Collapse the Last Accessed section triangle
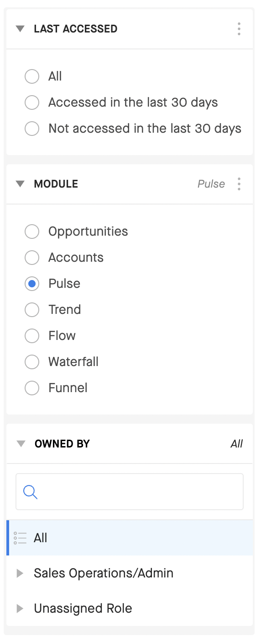The width and height of the screenshot is (261, 636). click(20, 29)
